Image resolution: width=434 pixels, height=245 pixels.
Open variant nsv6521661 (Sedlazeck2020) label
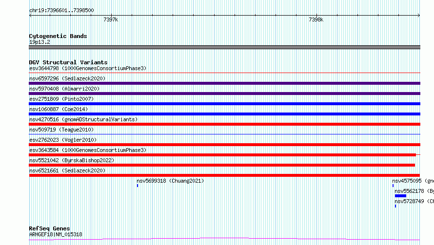tap(67, 170)
